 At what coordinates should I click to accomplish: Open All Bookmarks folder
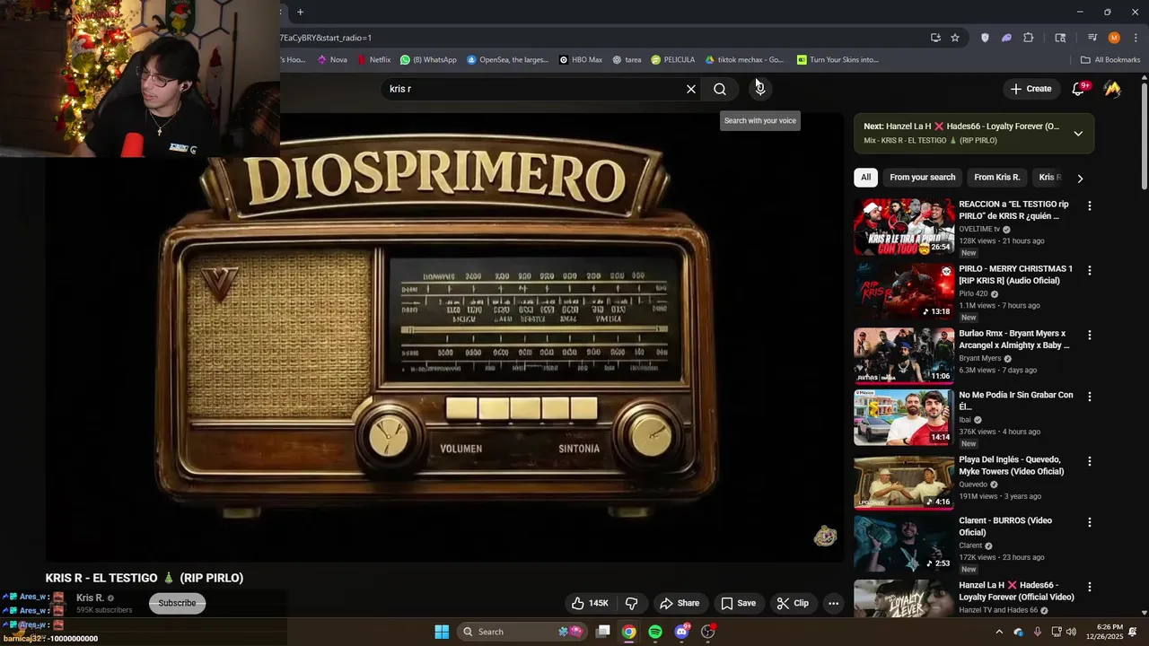tap(1110, 60)
